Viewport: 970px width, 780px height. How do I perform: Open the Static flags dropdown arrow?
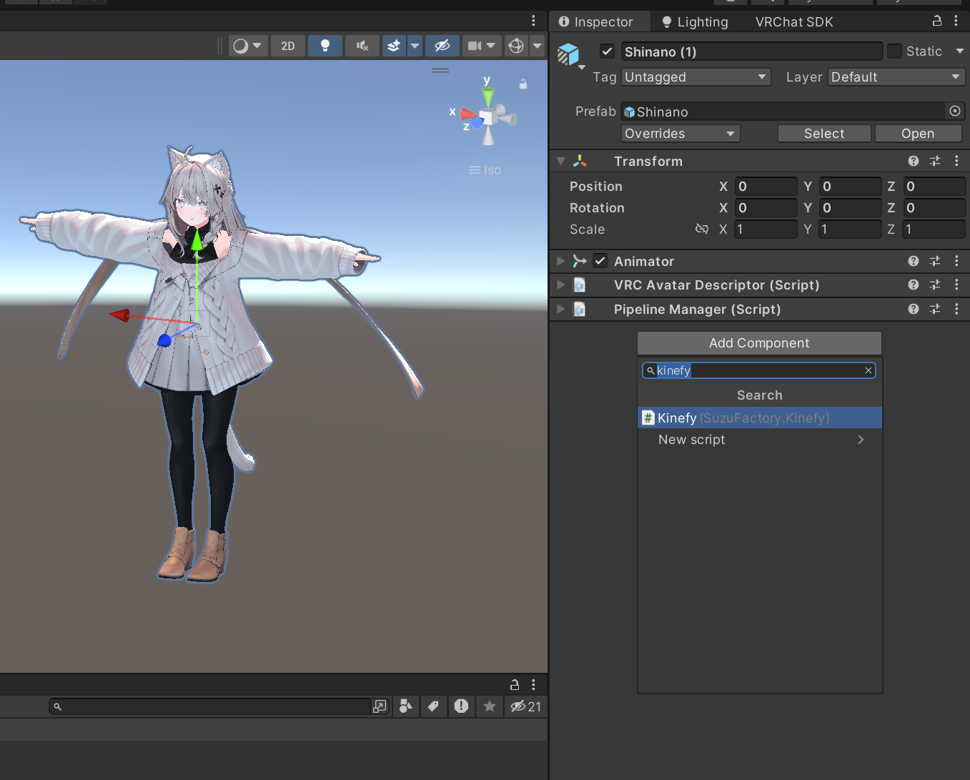tap(959, 51)
